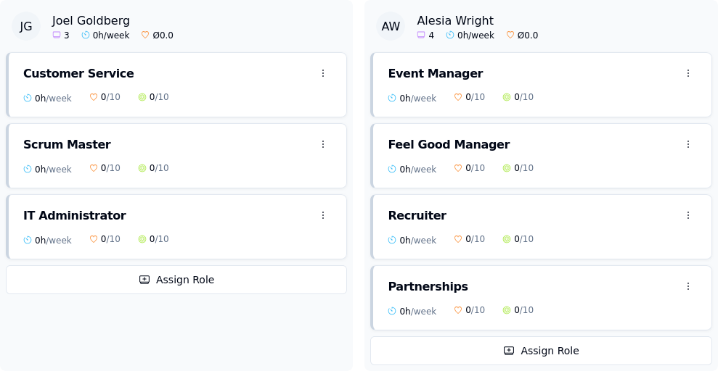The width and height of the screenshot is (718, 371).
Task: Click the Recruiter card options icon
Action: click(688, 215)
